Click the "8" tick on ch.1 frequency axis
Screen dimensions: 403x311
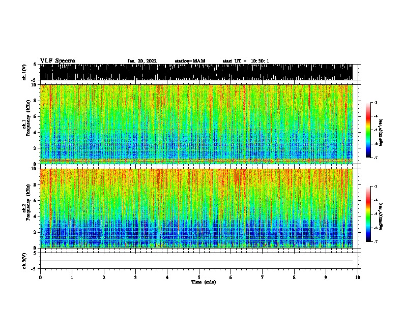(36, 101)
